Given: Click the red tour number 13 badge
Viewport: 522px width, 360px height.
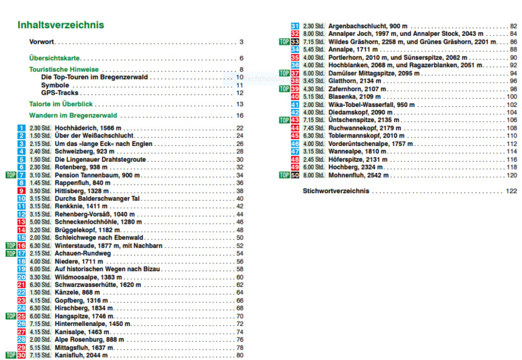Looking at the screenshot, I should 22,222.
